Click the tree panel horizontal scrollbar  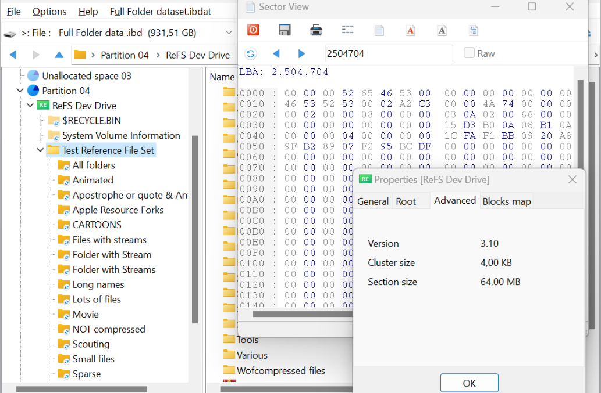click(81, 389)
